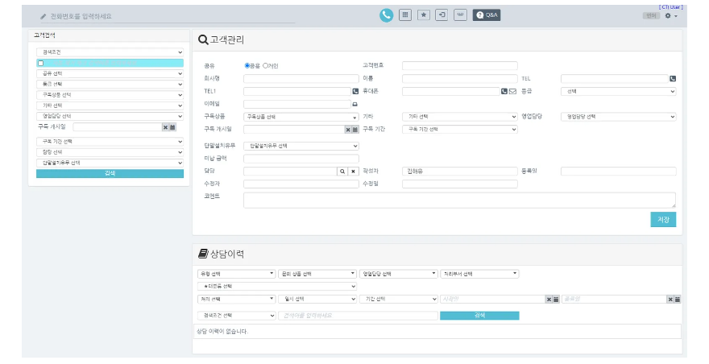
Task: Click the phone number input at top
Action: (161, 16)
